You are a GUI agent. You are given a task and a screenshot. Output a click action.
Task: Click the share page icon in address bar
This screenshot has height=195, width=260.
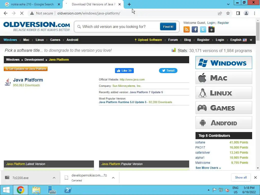pyautogui.click(x=220, y=13)
